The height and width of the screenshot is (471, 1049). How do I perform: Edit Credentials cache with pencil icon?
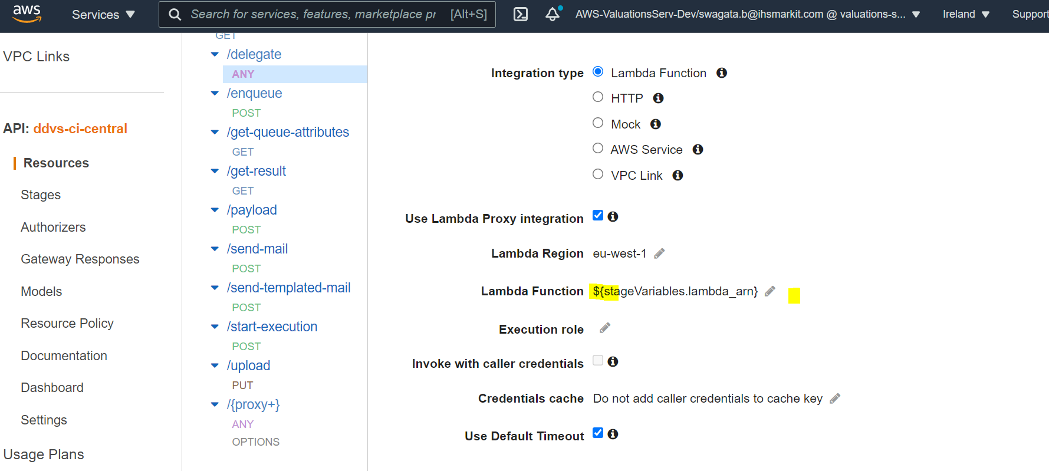834,398
